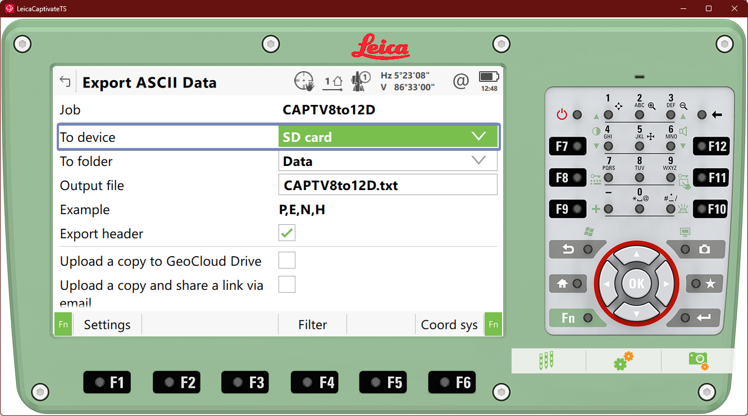Click the star favourites key

(704, 284)
